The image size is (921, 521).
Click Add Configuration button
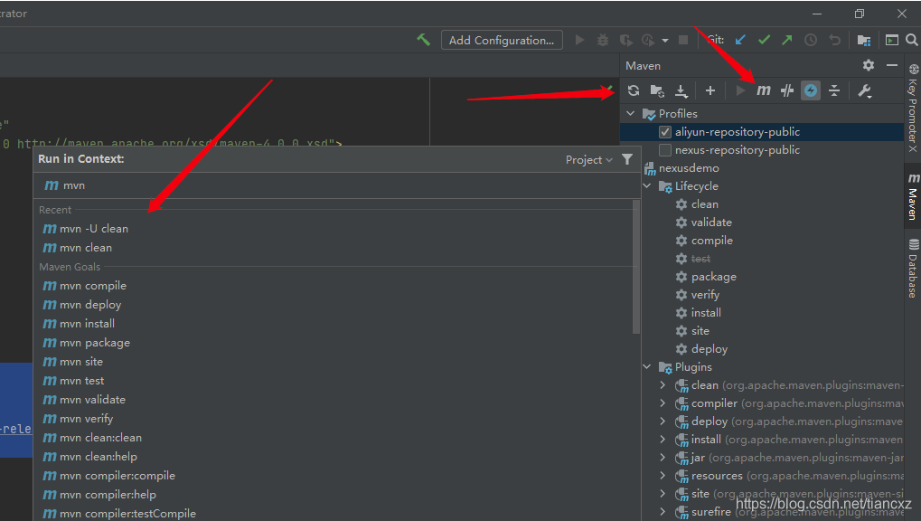click(x=502, y=40)
